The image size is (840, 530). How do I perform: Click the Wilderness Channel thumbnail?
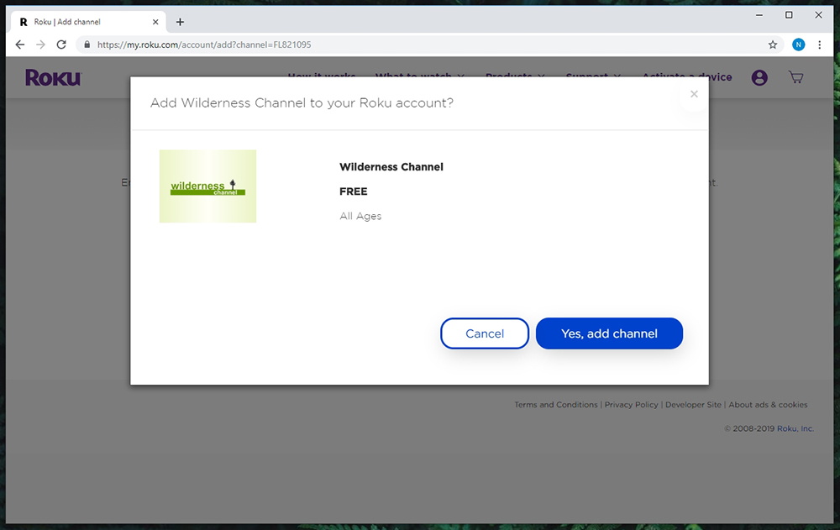[207, 186]
